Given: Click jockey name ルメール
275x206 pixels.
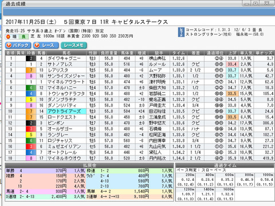Looking at the screenshot, I should tap(157, 64).
